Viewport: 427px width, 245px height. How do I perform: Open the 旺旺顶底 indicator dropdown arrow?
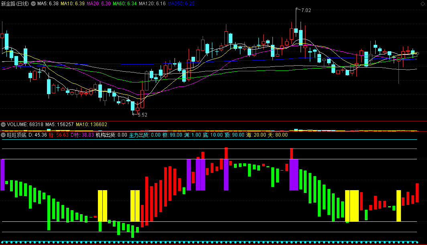pyautogui.click(x=3, y=135)
